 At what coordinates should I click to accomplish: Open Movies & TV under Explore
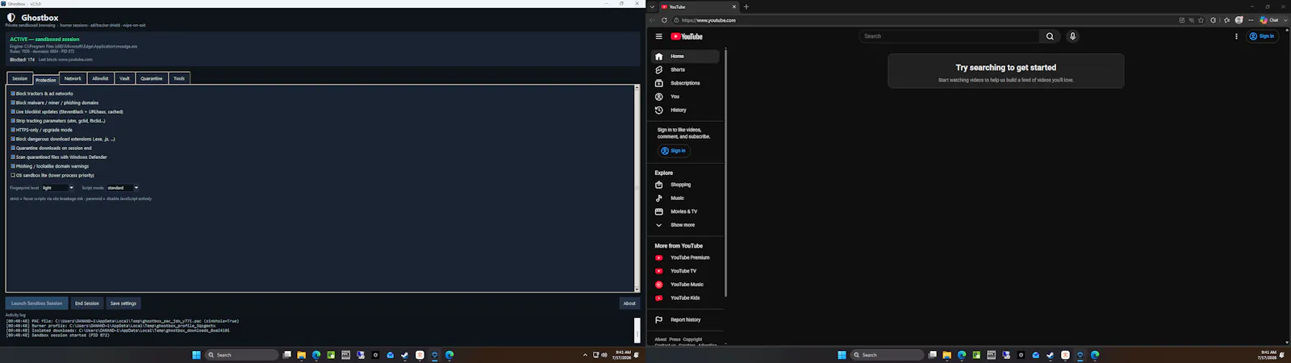(x=685, y=211)
